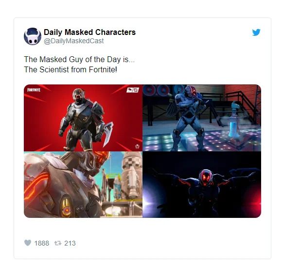Image resolution: width=301 pixels, height=264 pixels.
Task: Open the dark silhouette Scientist image
Action: [202, 185]
